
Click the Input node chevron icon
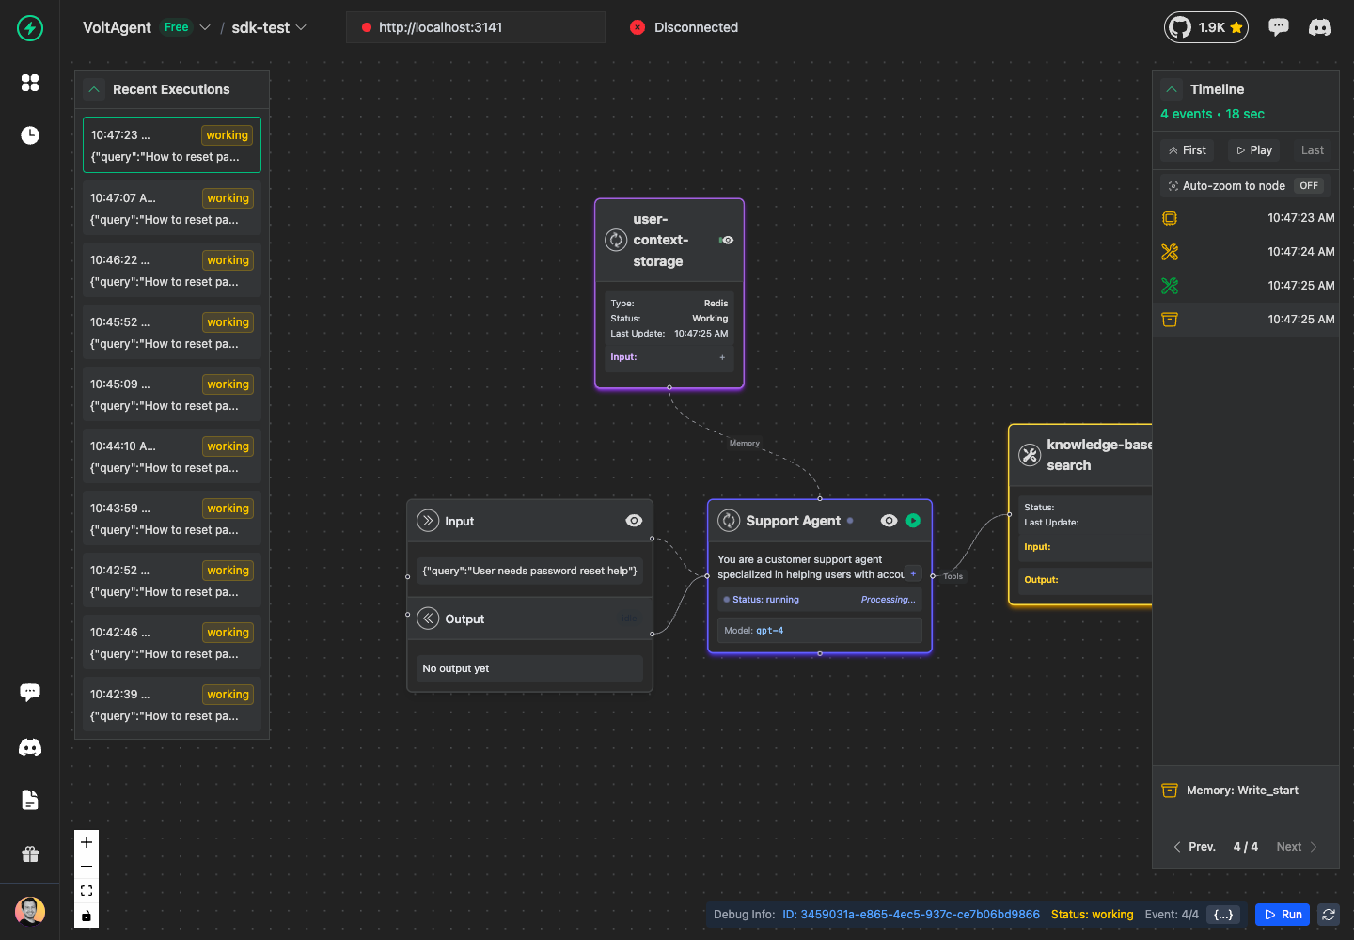428,521
